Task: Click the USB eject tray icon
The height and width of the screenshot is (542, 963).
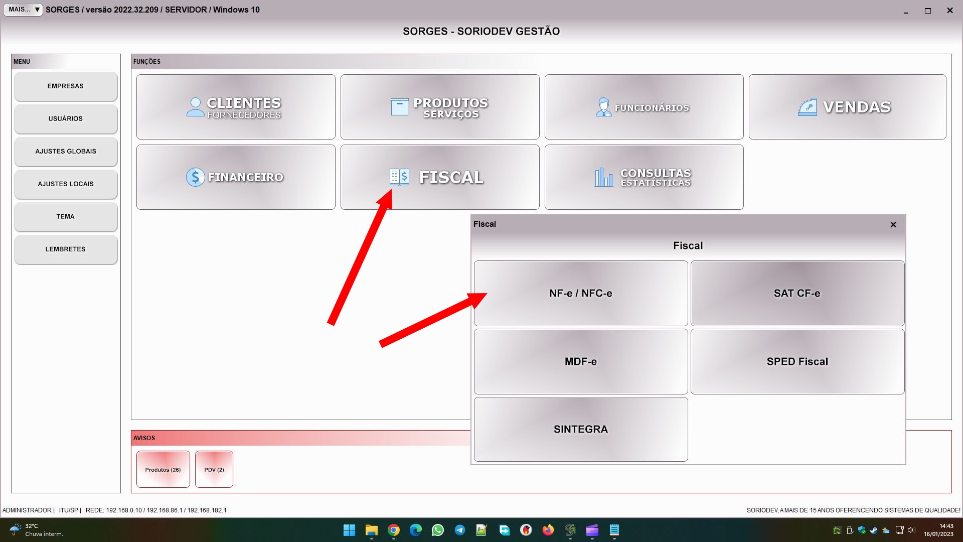Action: 850,530
